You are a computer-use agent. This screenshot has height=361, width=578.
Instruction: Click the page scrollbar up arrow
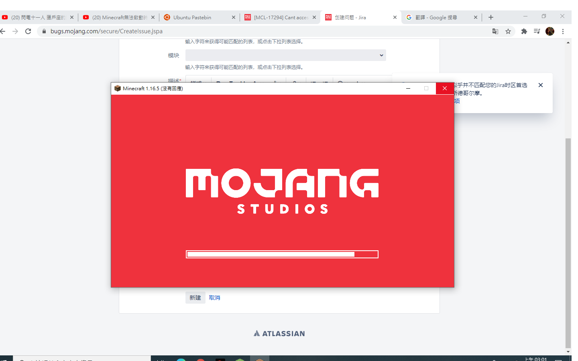[x=568, y=42]
